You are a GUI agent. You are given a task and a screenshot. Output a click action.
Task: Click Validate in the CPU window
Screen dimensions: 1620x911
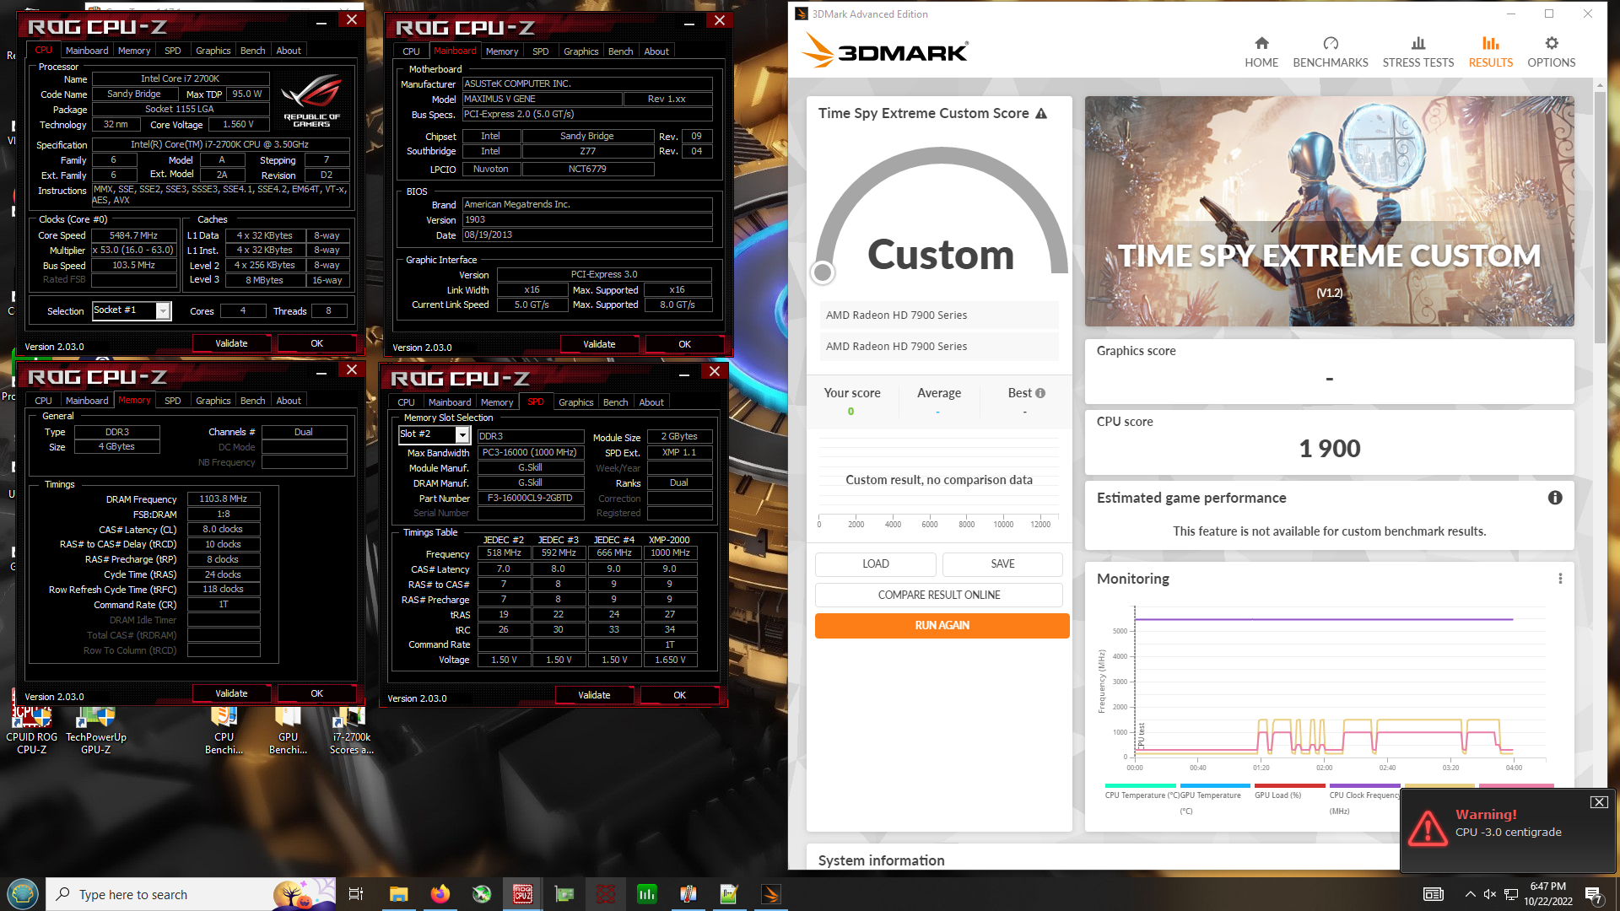(231, 343)
